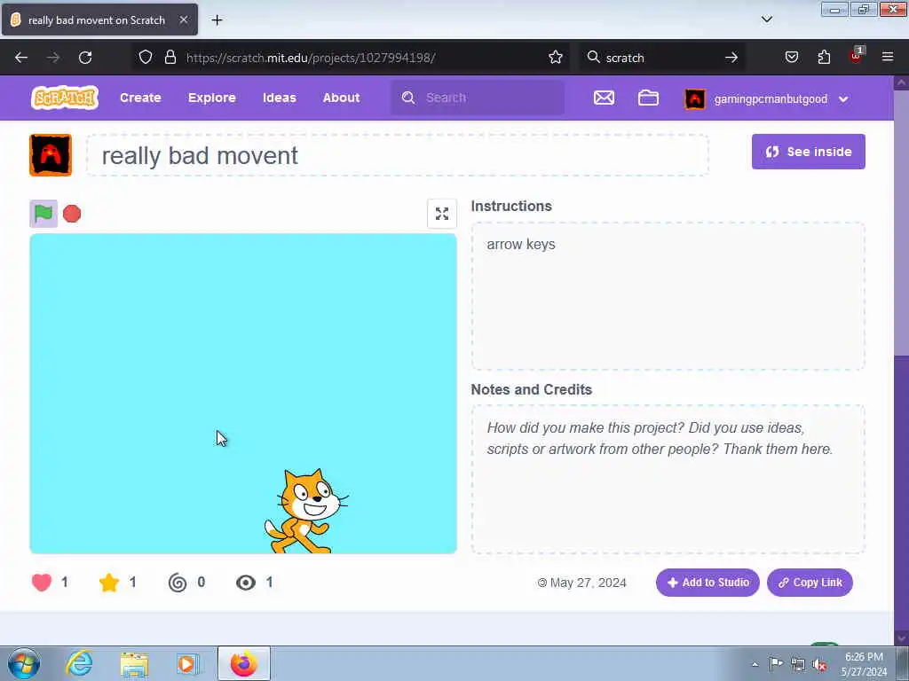
Task: Submit the search with the arrow icon
Action: click(731, 58)
